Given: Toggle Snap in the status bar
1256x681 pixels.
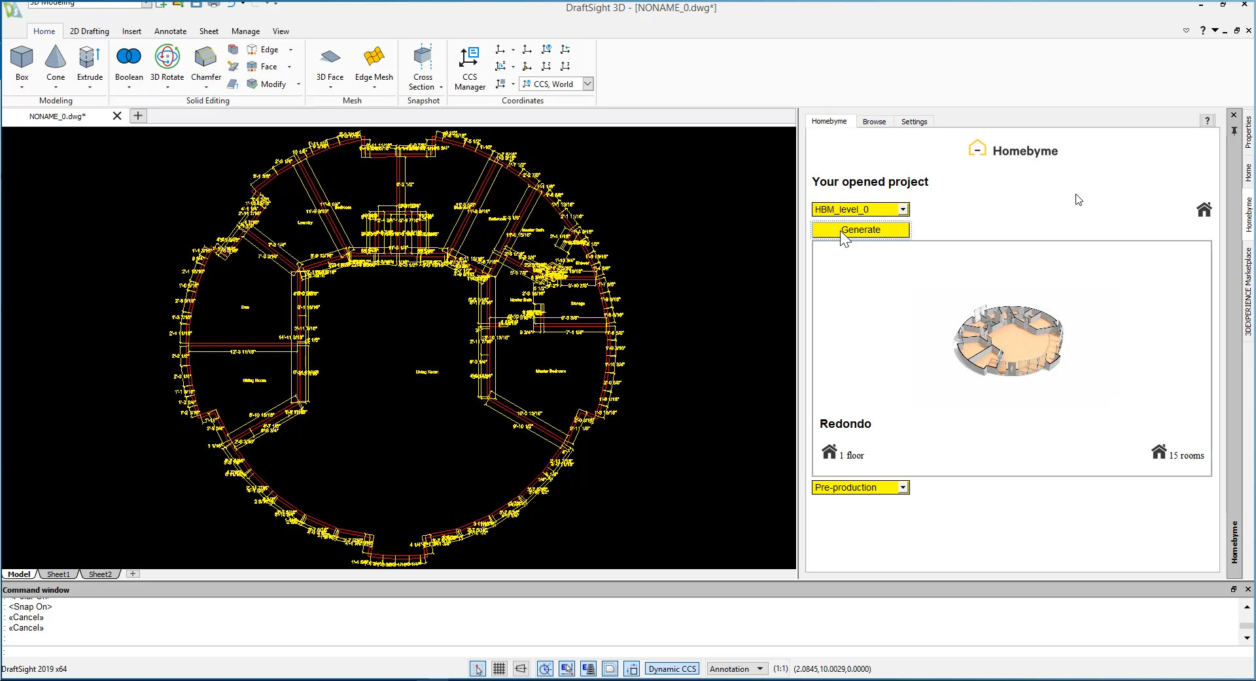Looking at the screenshot, I should click(x=478, y=669).
